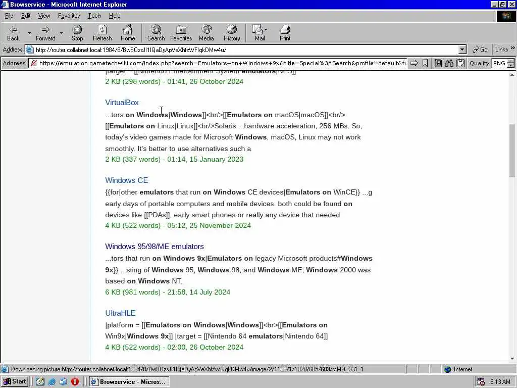This screenshot has width=517, height=388.
Task: Increase quality with the up stepper arrow
Action: click(511, 61)
